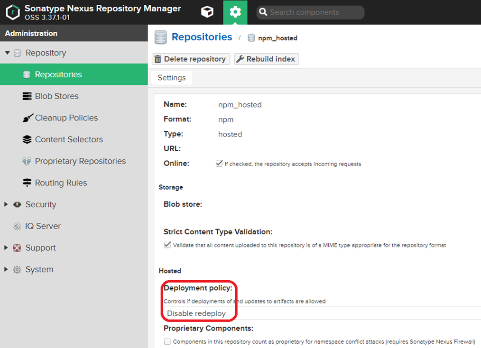Image resolution: width=481 pixels, height=348 pixels.
Task: Open the Browse cube icon in header
Action: click(x=207, y=12)
